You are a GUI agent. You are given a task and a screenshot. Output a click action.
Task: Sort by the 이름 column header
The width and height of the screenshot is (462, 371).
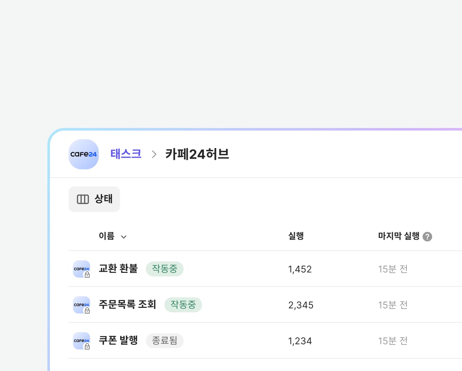point(107,236)
